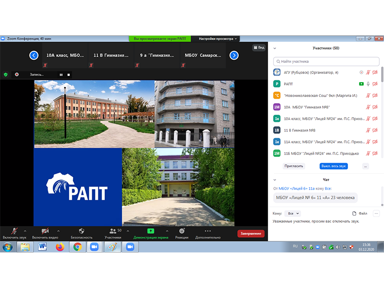Toggle Участники participants panel
Screen dimensions: 384x288
113,233
